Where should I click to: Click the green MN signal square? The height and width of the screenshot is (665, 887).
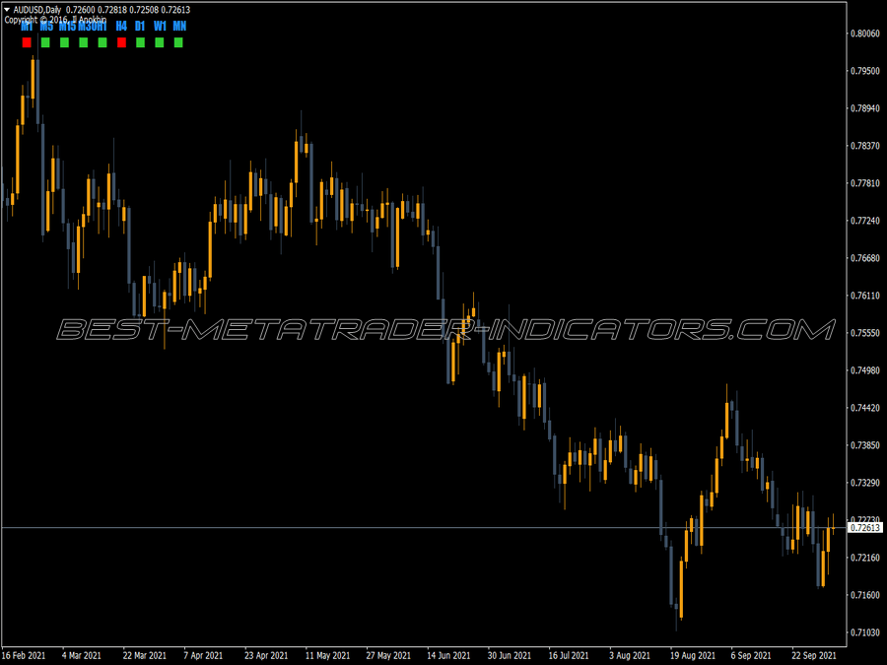(177, 41)
